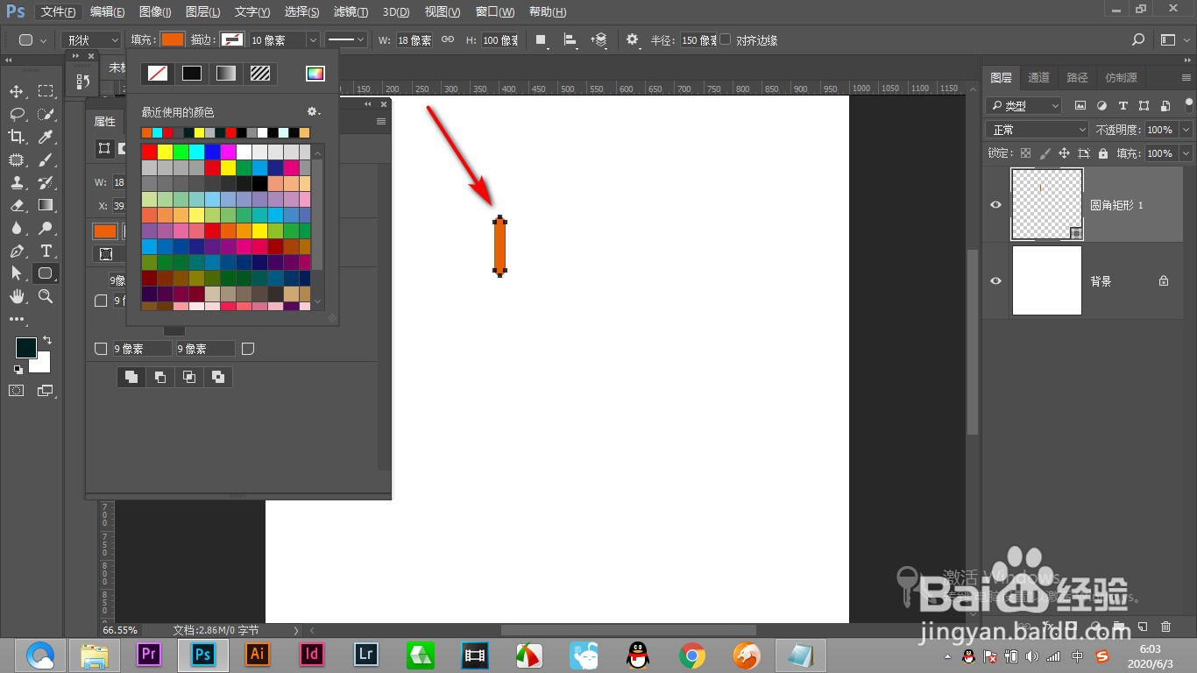Select the Gradient tool
The width and height of the screenshot is (1197, 673).
(46, 205)
